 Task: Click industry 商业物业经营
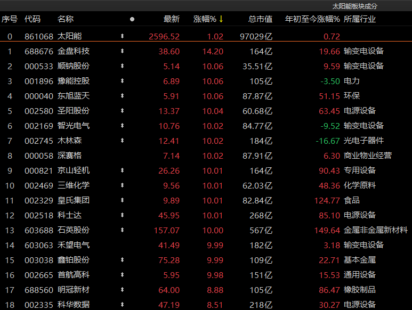tap(368, 156)
